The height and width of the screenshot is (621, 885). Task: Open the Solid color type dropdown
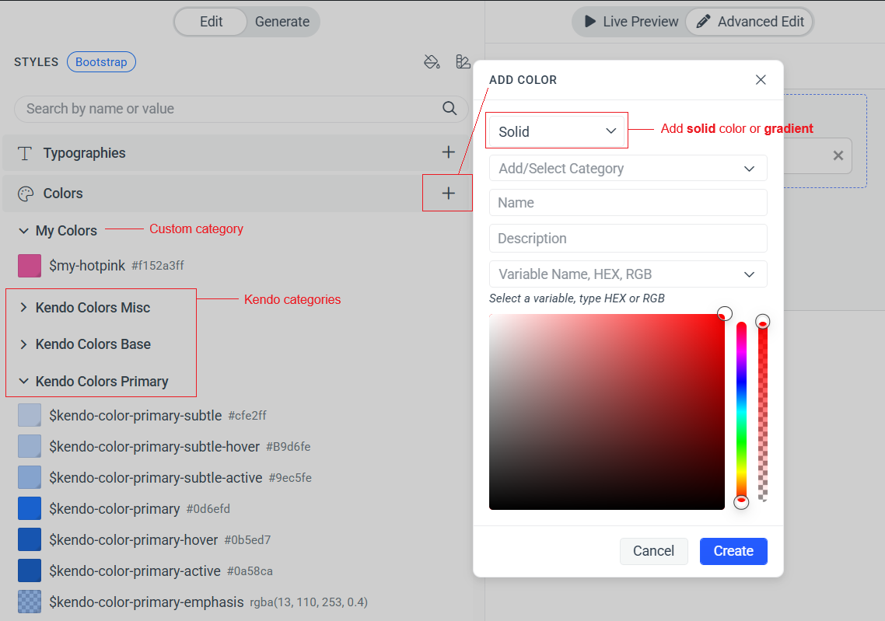[556, 130]
